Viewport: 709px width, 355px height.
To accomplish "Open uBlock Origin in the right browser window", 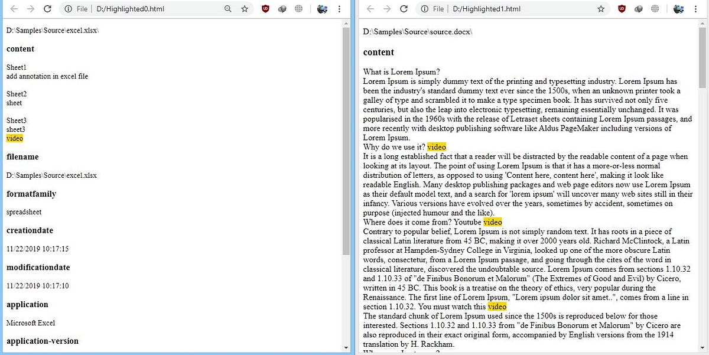I will [x=622, y=8].
